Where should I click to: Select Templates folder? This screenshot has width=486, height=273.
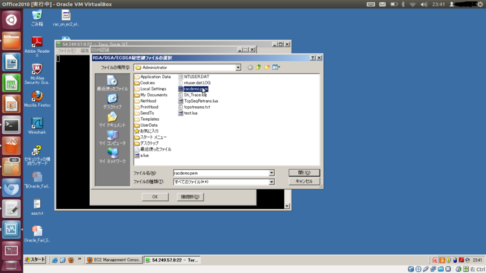click(147, 119)
